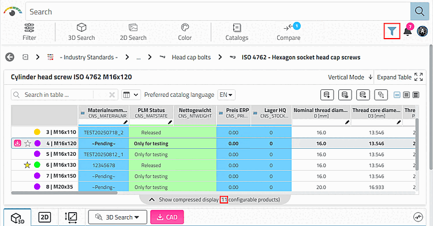Click material number 12345678
Image resolution: width=433 pixels, height=226 pixels.
[x=103, y=165]
